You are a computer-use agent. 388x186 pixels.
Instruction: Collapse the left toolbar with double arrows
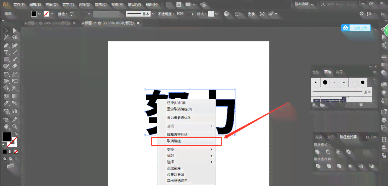pos(3,20)
